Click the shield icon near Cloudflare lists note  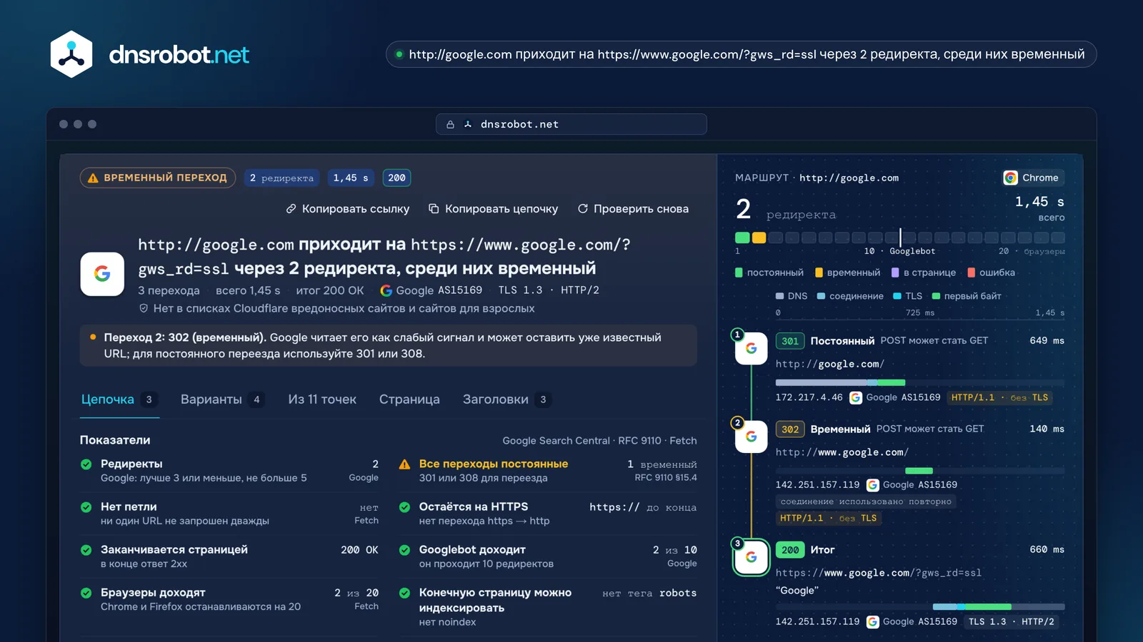(144, 309)
